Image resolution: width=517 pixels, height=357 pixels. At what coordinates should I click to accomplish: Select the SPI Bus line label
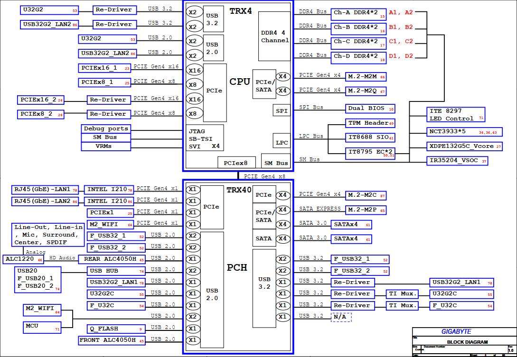pos(311,107)
